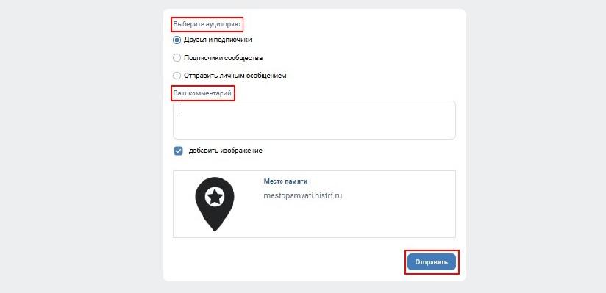This screenshot has width=606, height=293.
Task: Click the star inside the location pin
Action: (215, 197)
